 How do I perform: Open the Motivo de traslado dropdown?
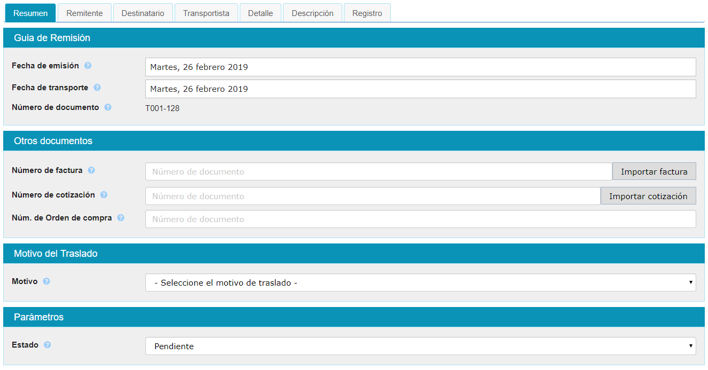(x=420, y=282)
